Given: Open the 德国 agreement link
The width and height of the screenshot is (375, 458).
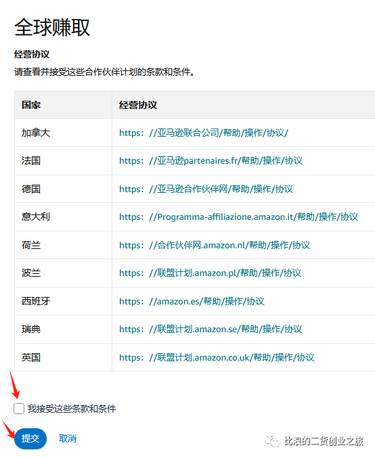Looking at the screenshot, I should pyautogui.click(x=206, y=189).
